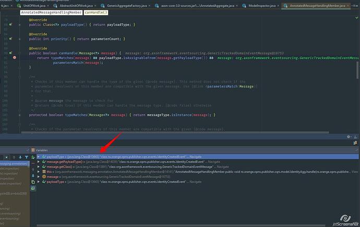The width and height of the screenshot is (360, 227).
Task: Expand the folded typeMatches() method
Action: tap(20, 115)
